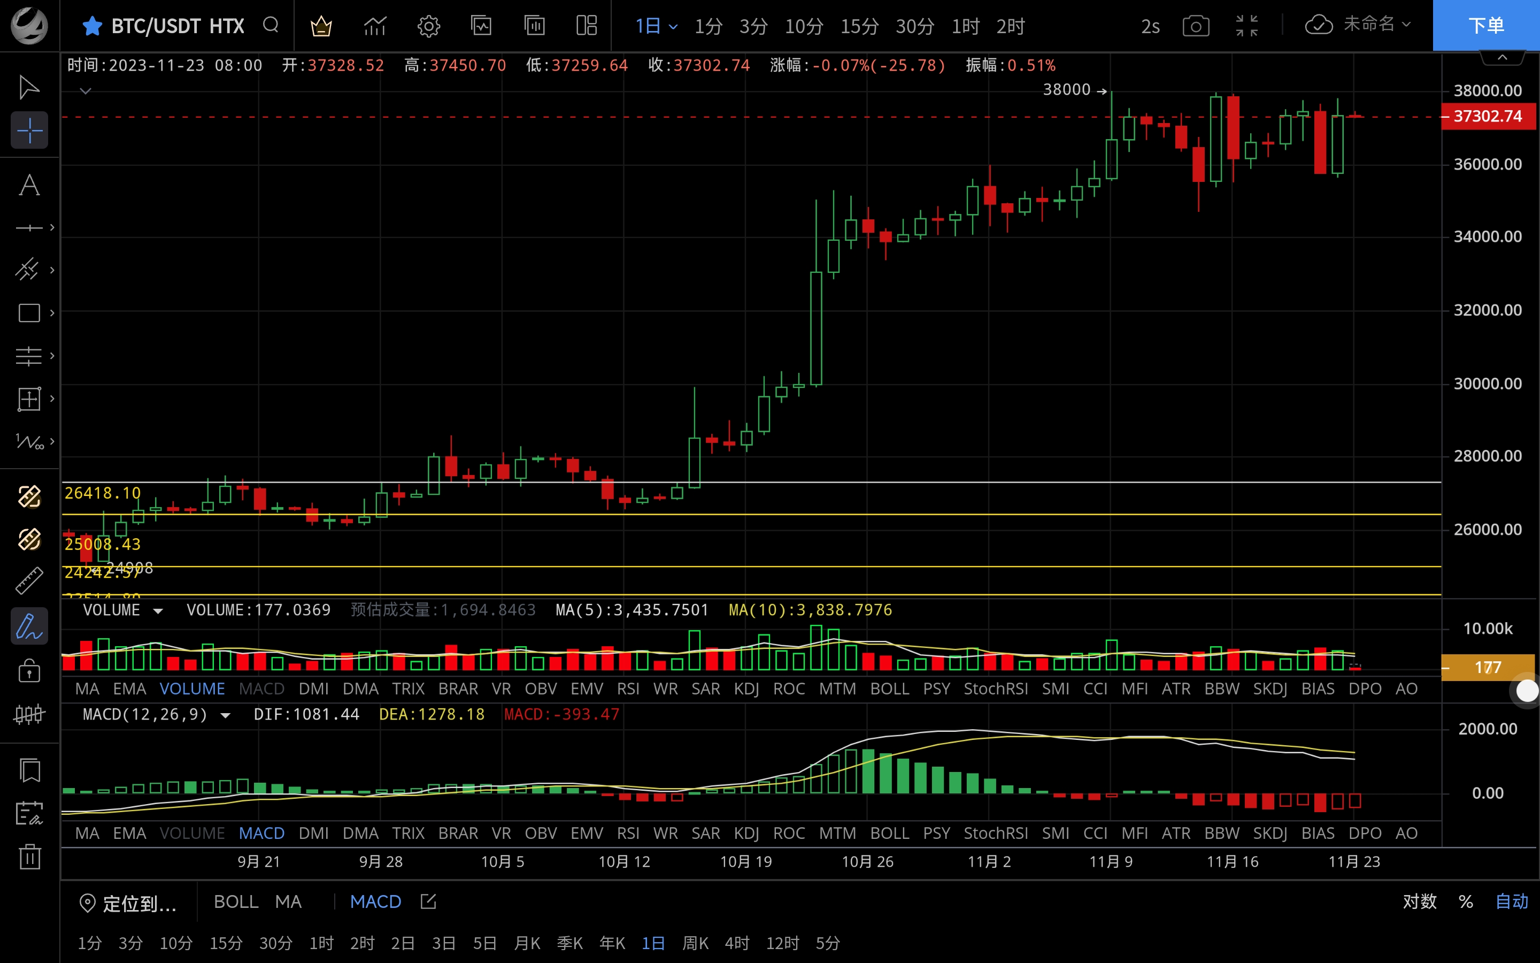Click the blue 下单 order button
1540x963 pixels.
pyautogui.click(x=1486, y=26)
